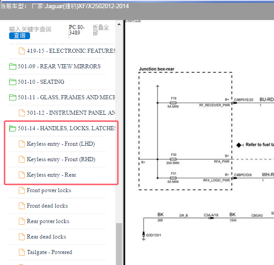
Task: Click the RFA_PWR label
Action: pyautogui.click(x=222, y=162)
